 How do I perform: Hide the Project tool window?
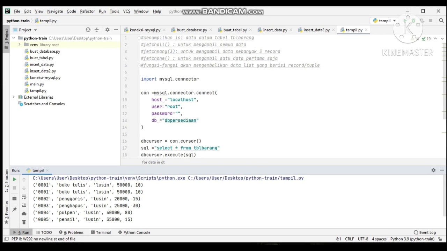point(116,30)
